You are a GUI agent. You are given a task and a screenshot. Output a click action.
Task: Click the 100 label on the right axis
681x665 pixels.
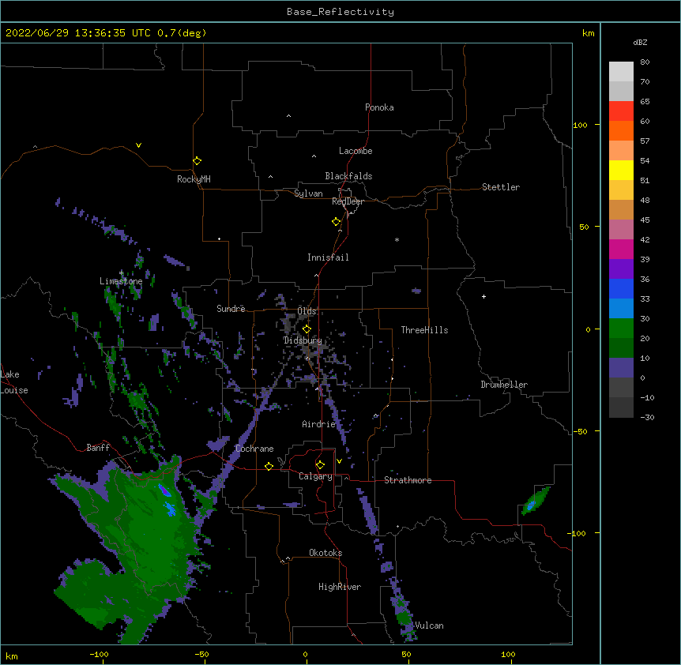coord(580,125)
